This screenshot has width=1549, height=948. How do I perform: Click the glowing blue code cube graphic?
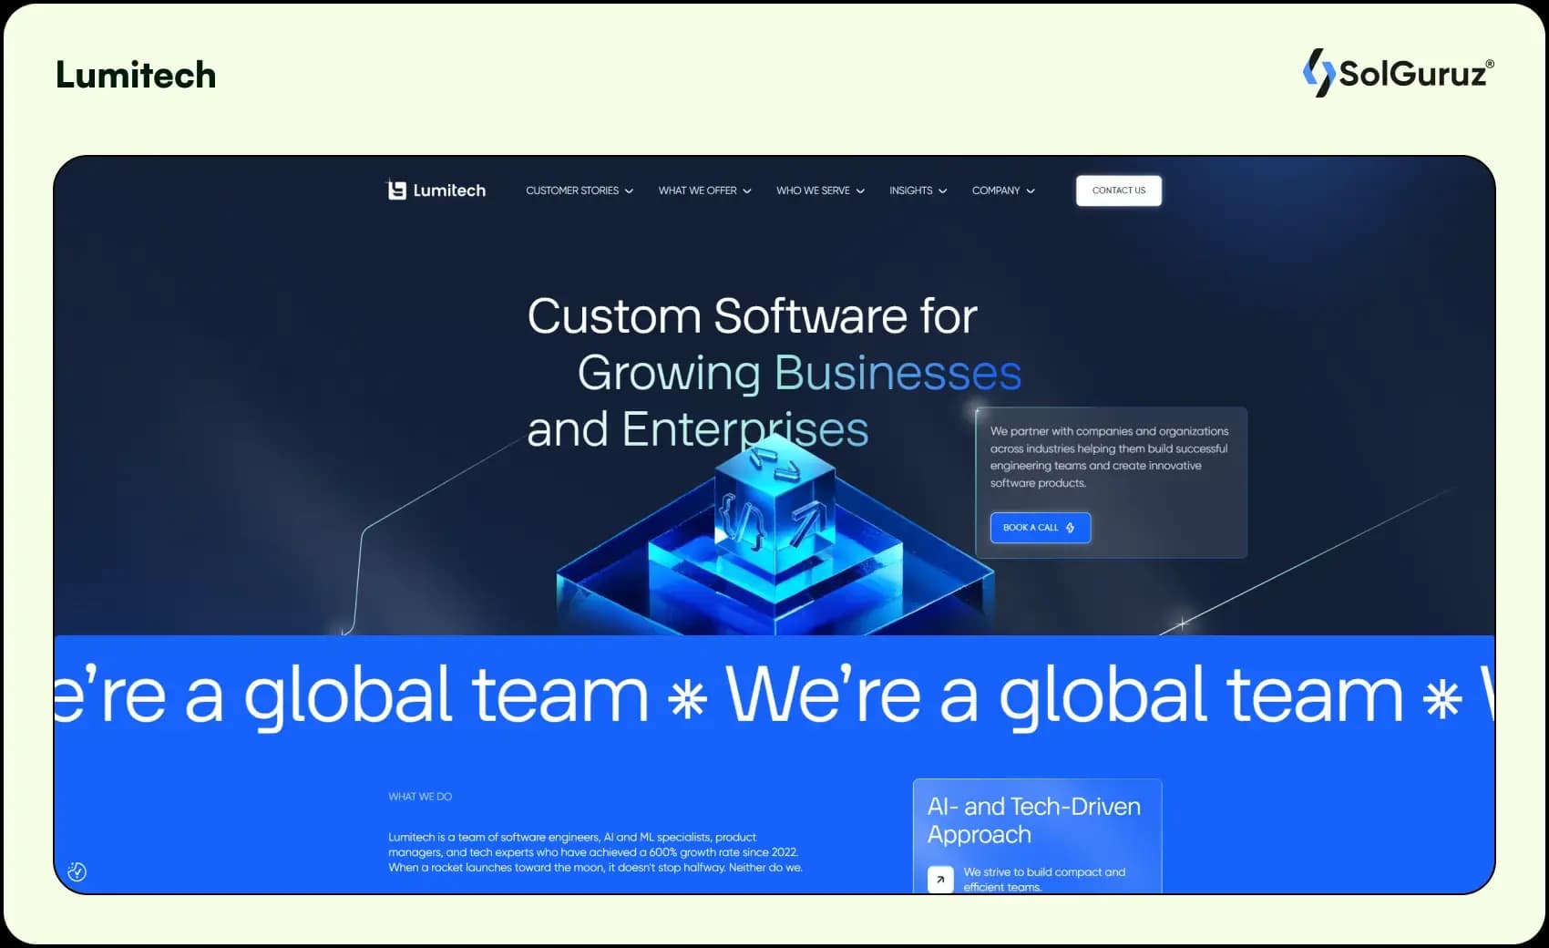775,506
